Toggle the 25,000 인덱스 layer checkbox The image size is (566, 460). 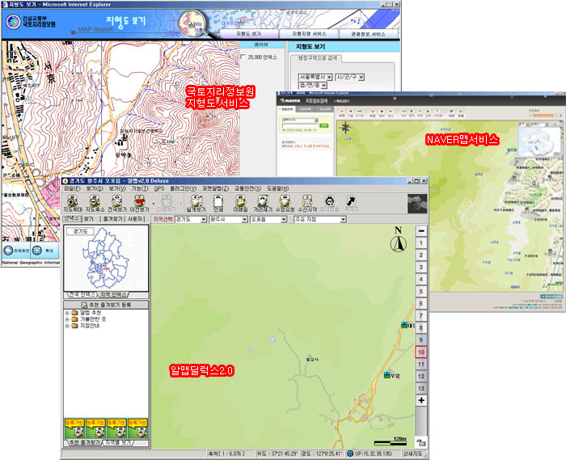[x=246, y=57]
